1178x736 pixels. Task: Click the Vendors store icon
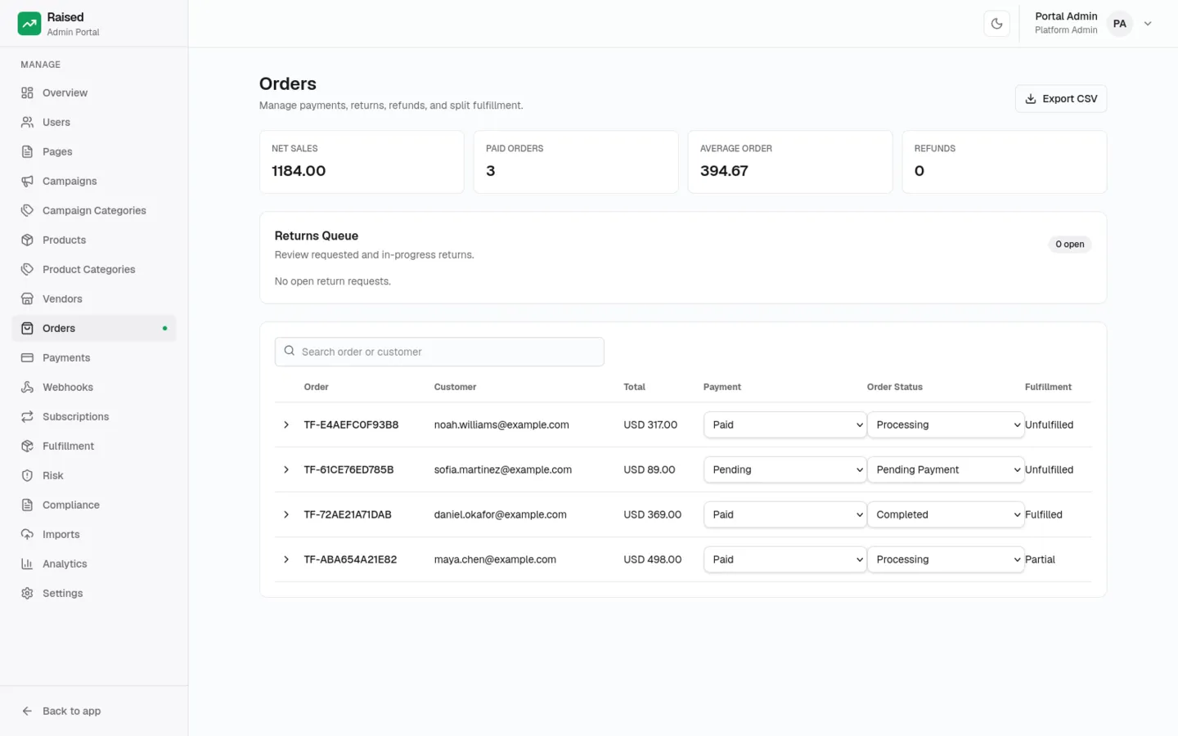tap(27, 298)
